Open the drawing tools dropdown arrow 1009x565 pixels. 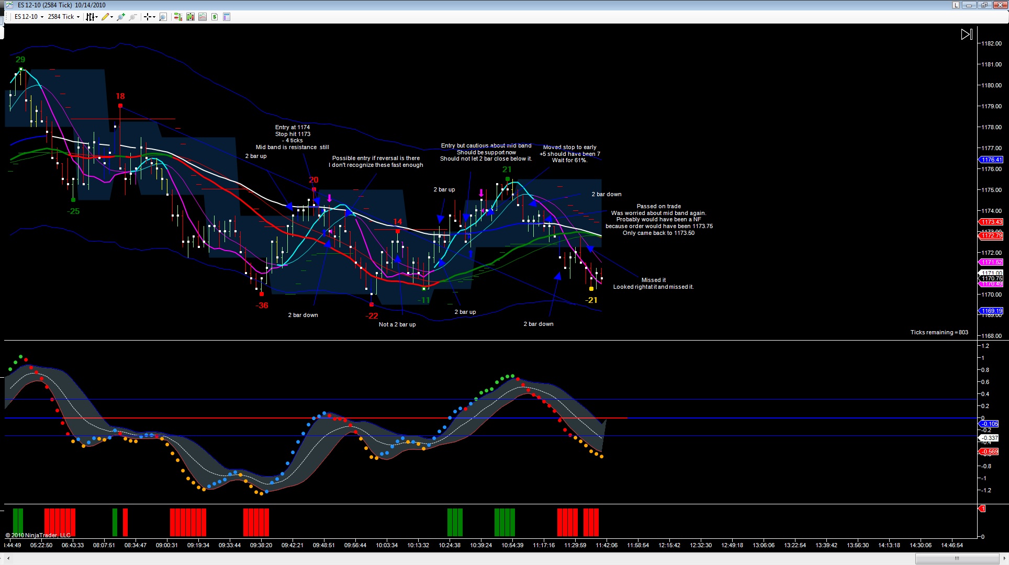pos(111,17)
